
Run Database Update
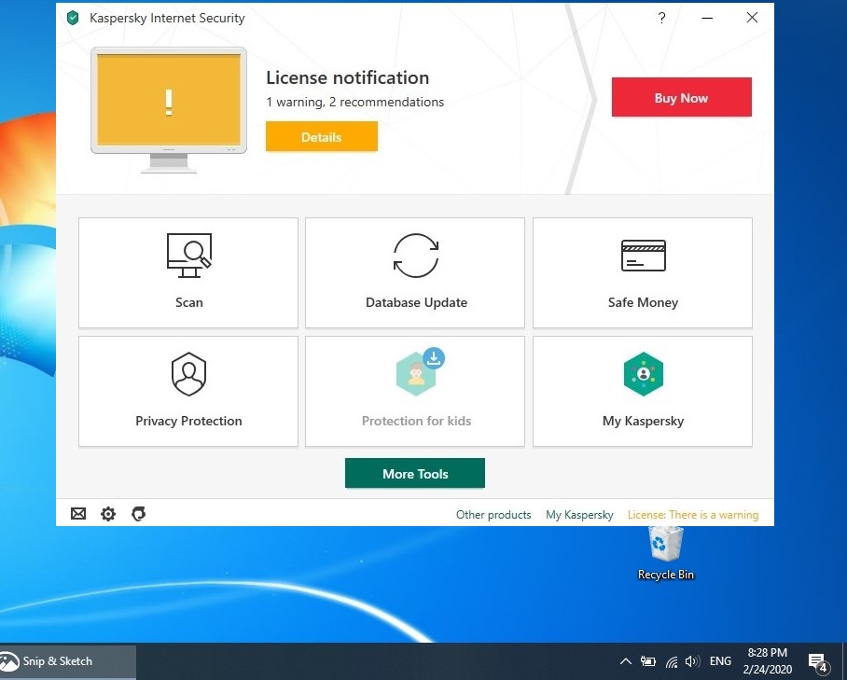415,272
